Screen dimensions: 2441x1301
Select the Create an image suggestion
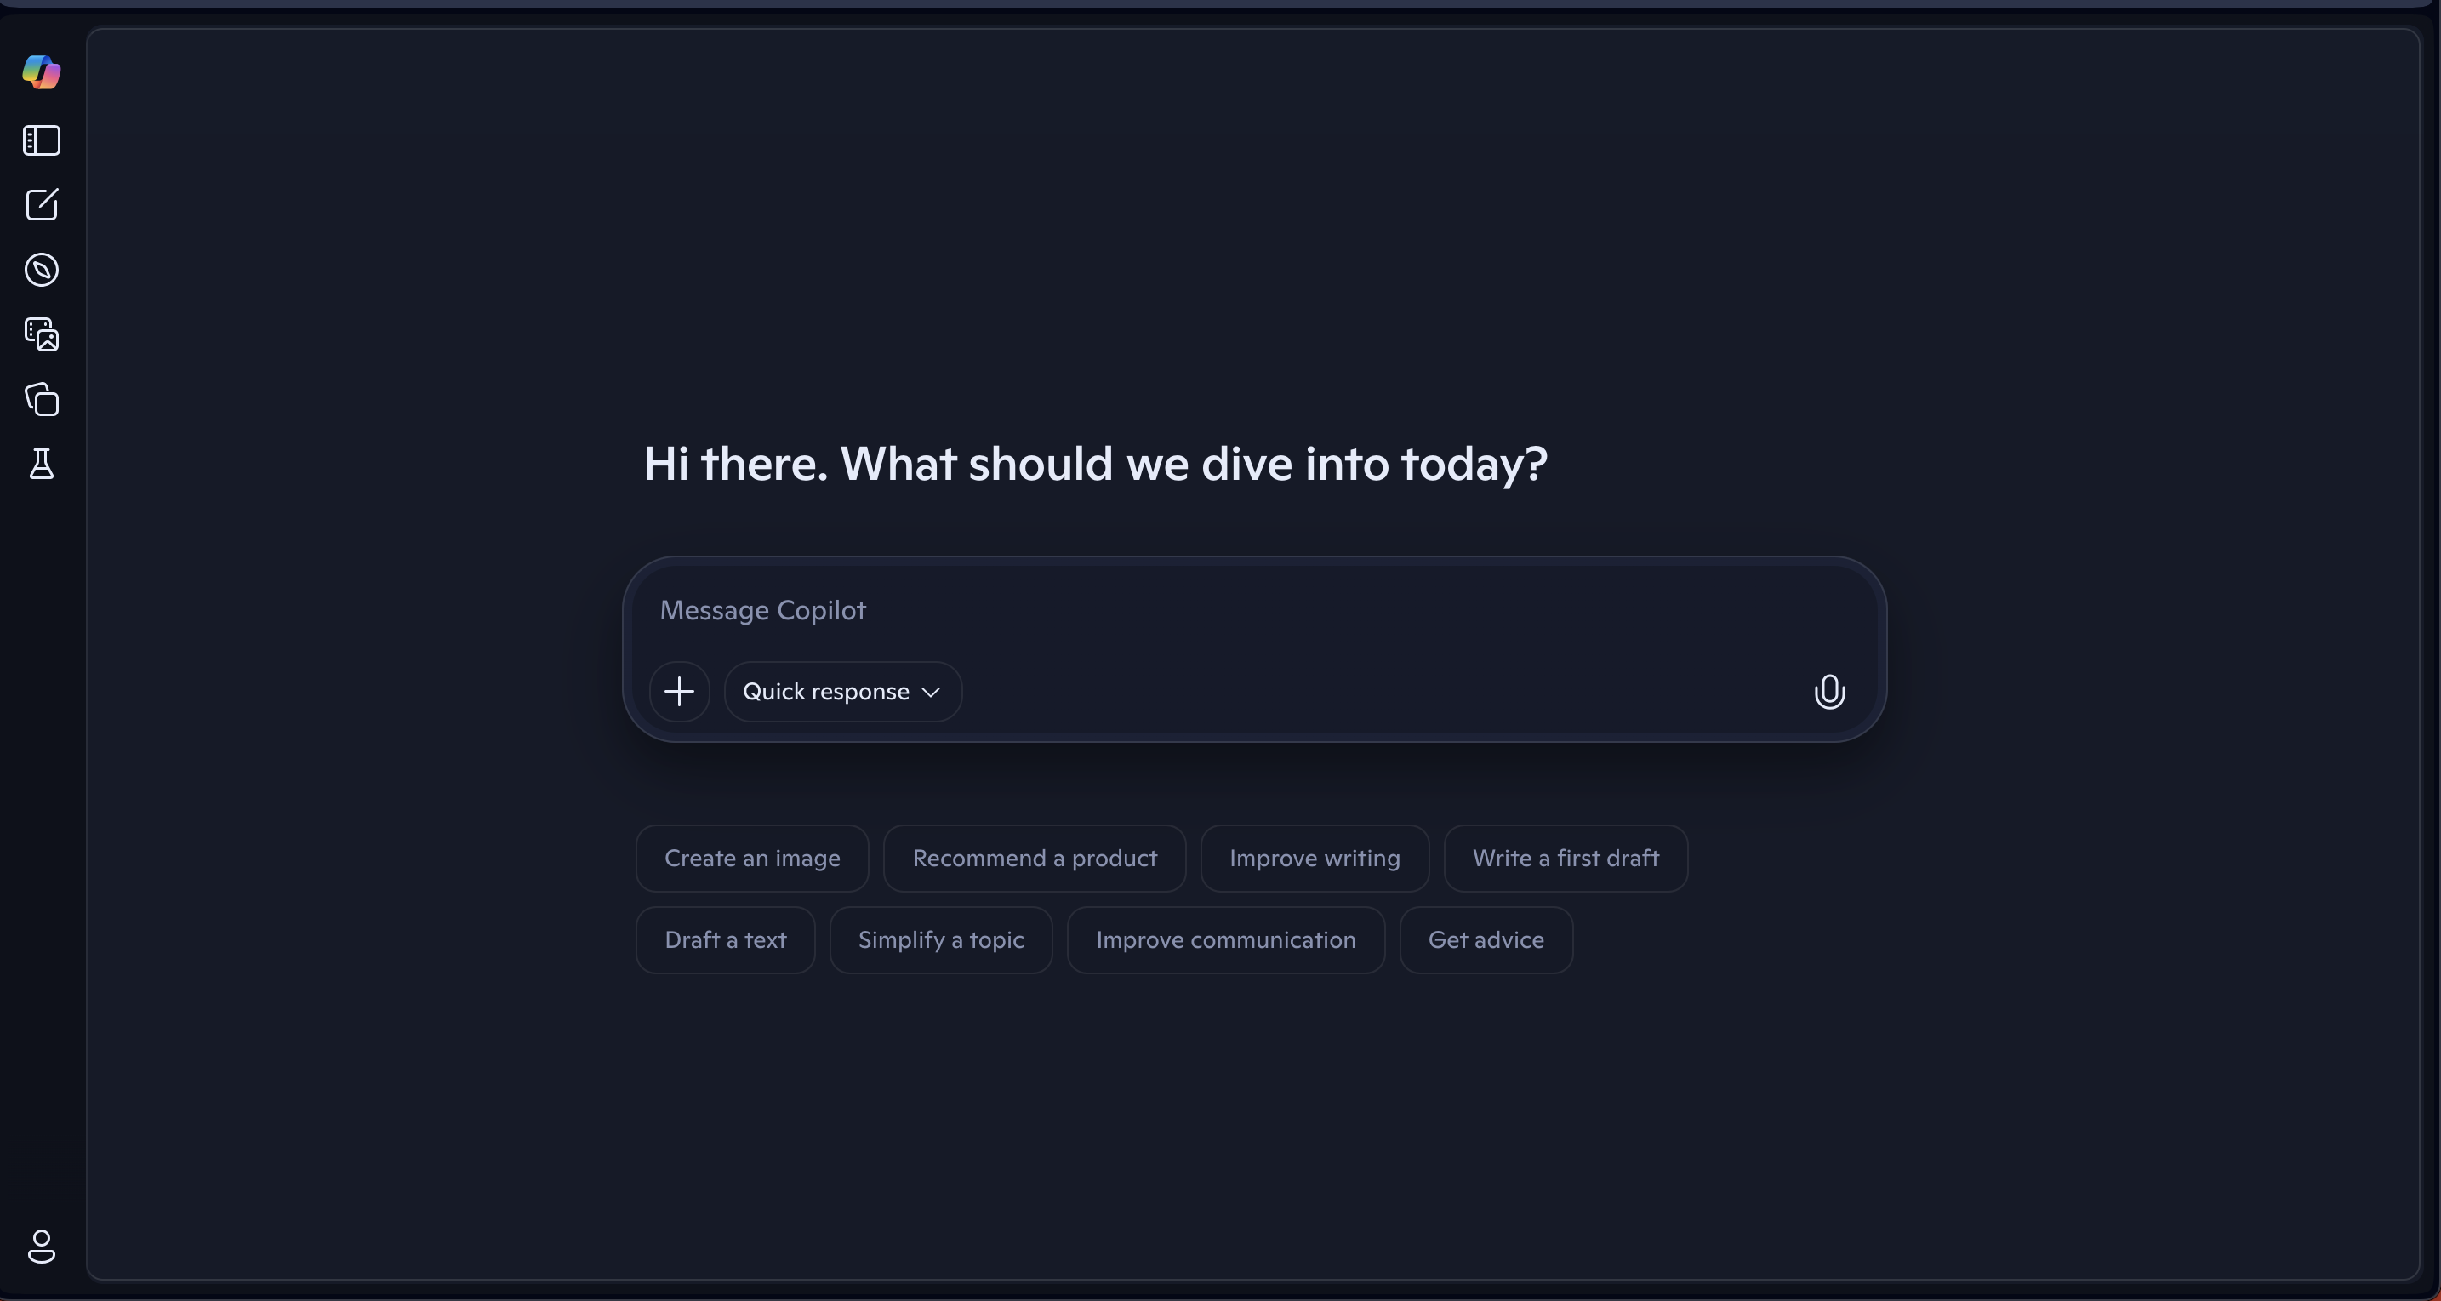751,859
